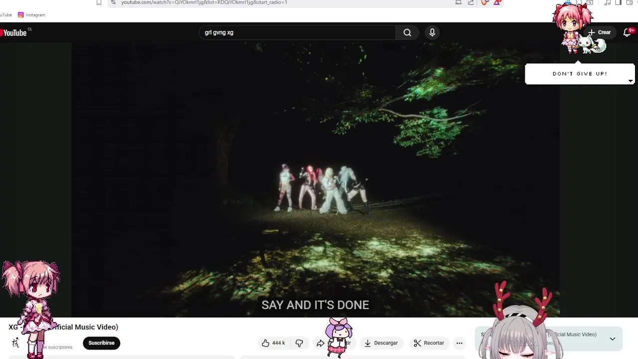Clip the video with Recortar scissors button
The image size is (638, 359).
[429, 343]
